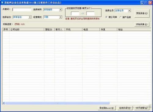The height and width of the screenshot is (112, 153).
Task: Close the window
Action: pos(150,3)
